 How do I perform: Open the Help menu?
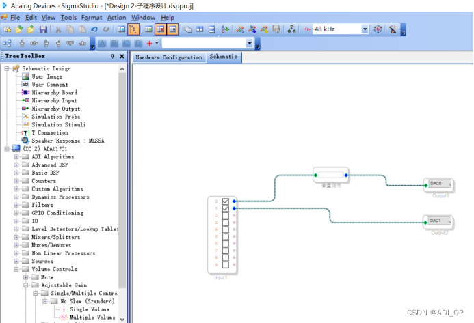coord(168,18)
